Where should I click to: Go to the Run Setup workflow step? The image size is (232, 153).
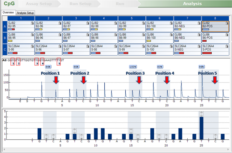[x=81, y=4]
